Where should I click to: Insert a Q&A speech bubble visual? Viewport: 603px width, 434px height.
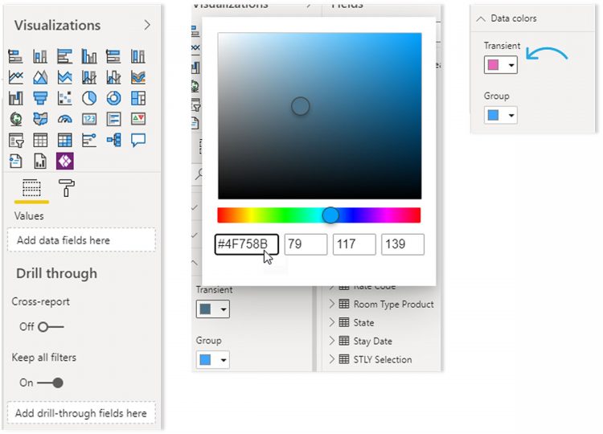click(x=138, y=140)
